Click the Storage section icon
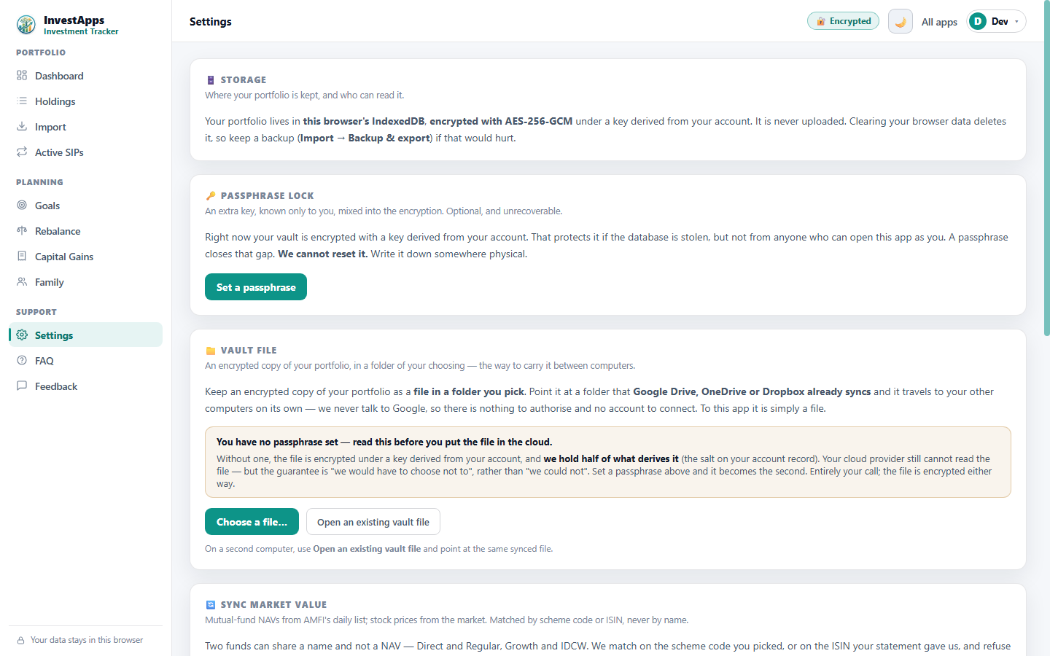This screenshot has height=656, width=1050. tap(211, 80)
